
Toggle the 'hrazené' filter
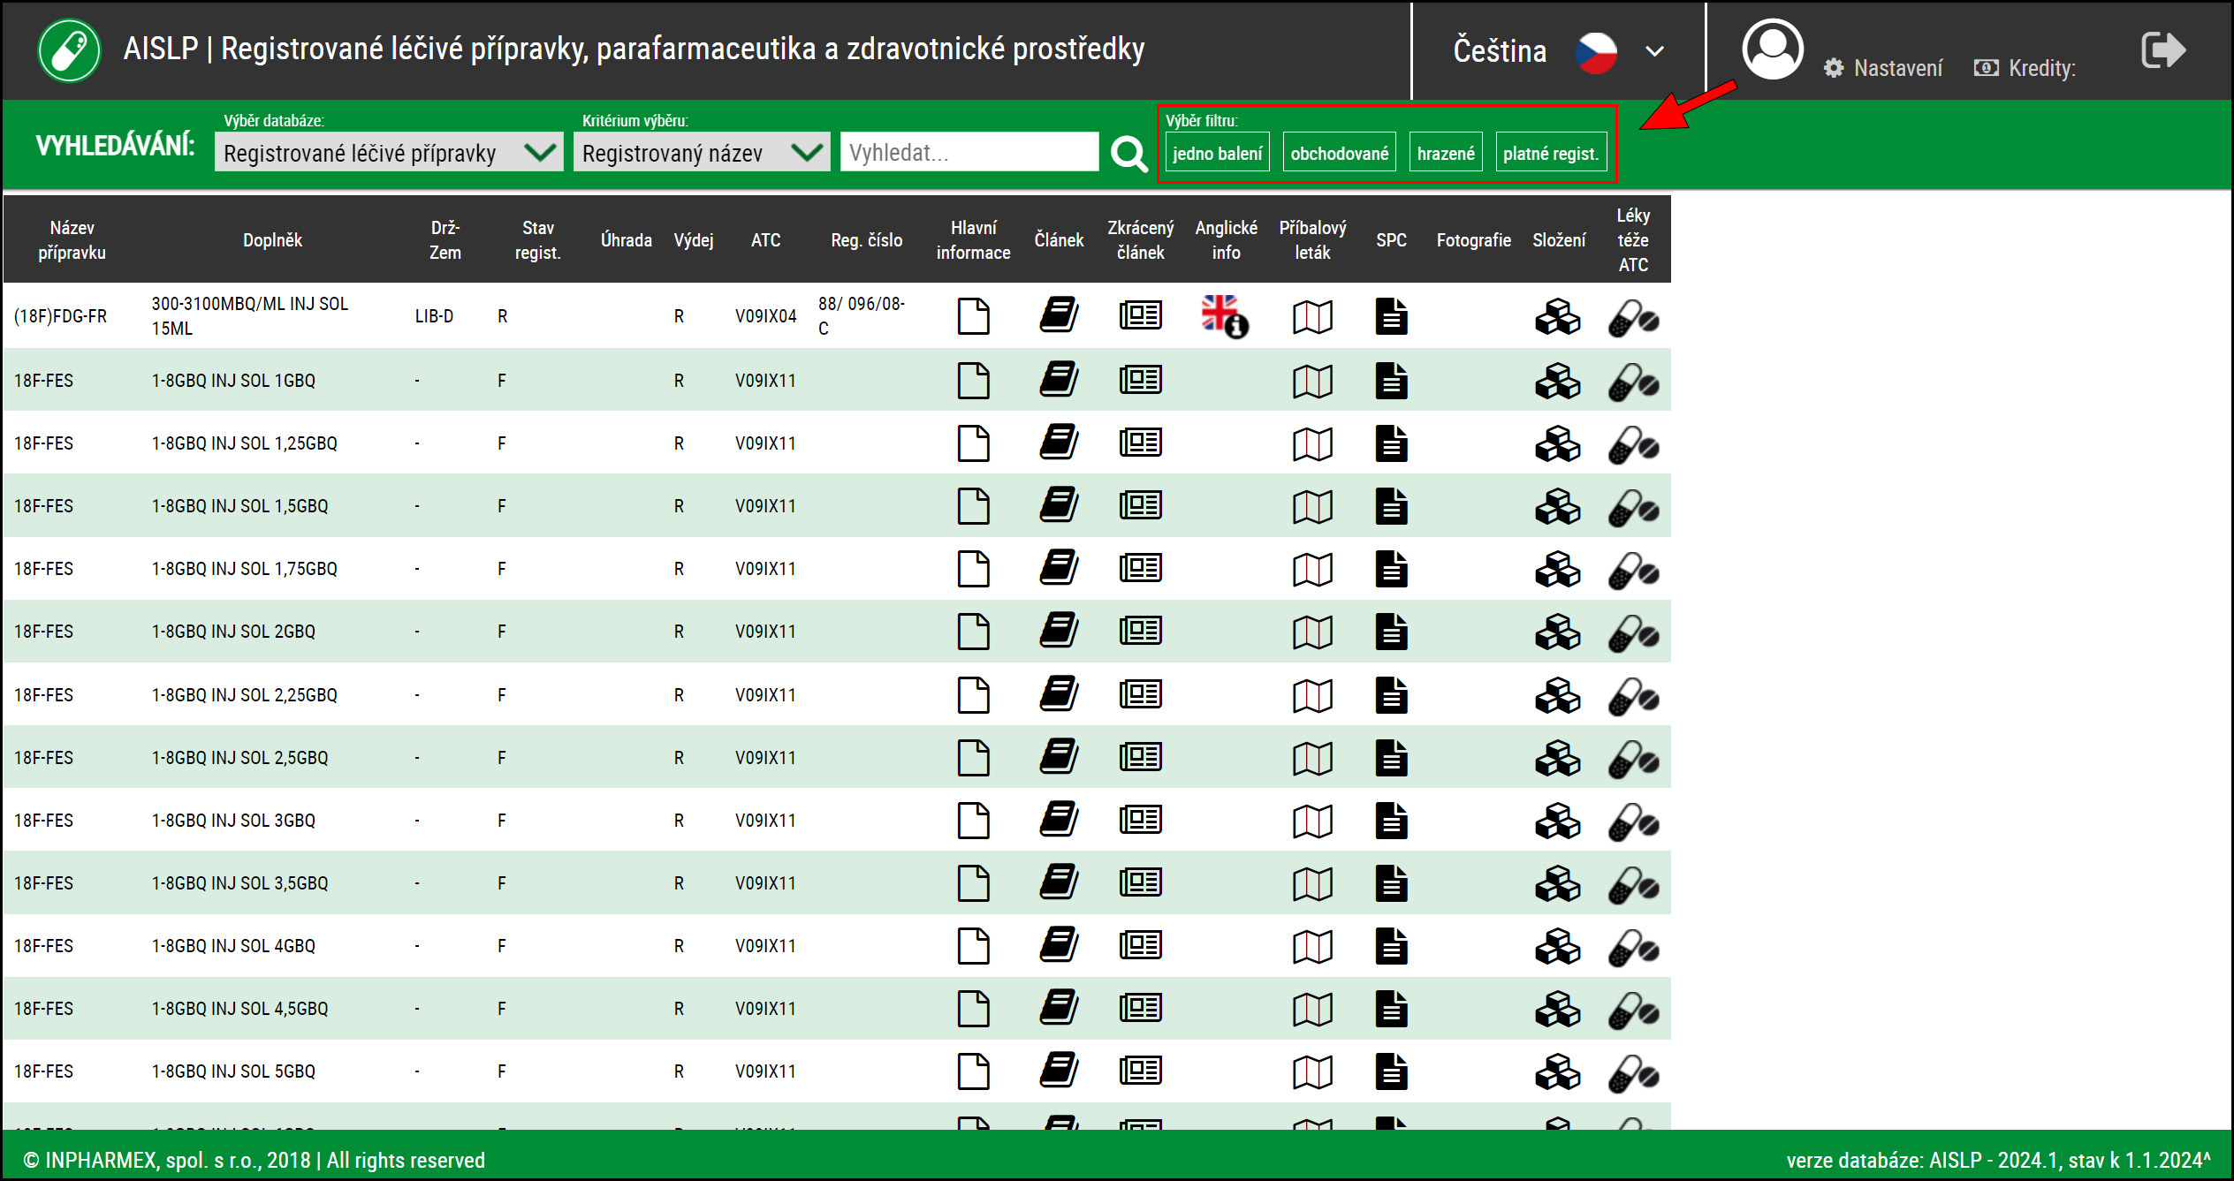1446,153
